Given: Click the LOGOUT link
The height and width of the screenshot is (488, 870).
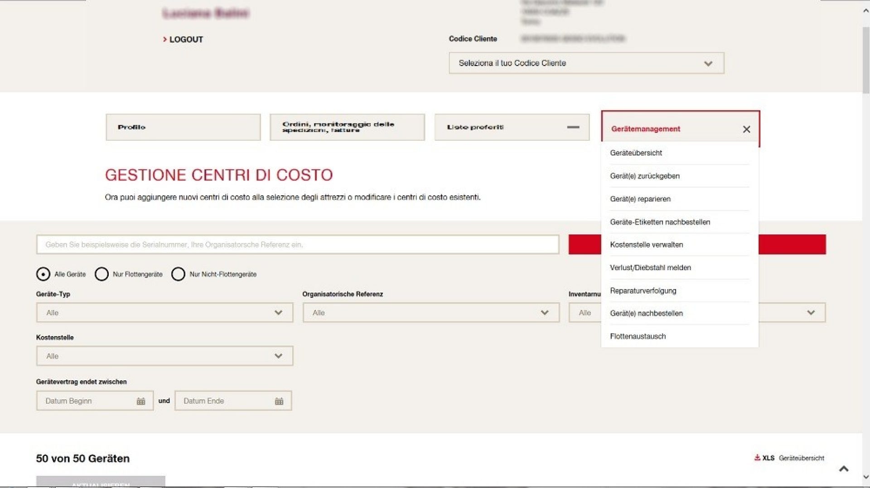Looking at the screenshot, I should pos(186,40).
